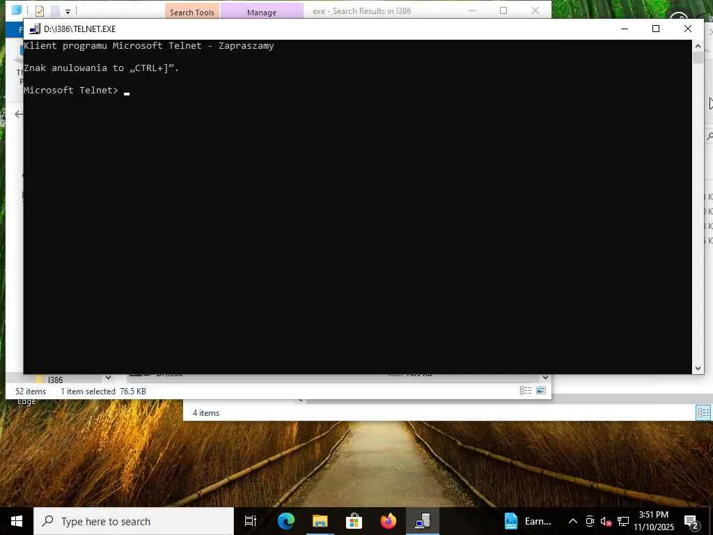Screen dimensions: 713x535
Task: Click the file list scroll down arrow in Explorer
Action: click(x=546, y=378)
